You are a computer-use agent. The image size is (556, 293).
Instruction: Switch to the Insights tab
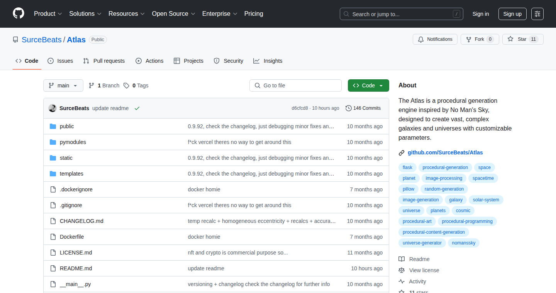coord(268,61)
